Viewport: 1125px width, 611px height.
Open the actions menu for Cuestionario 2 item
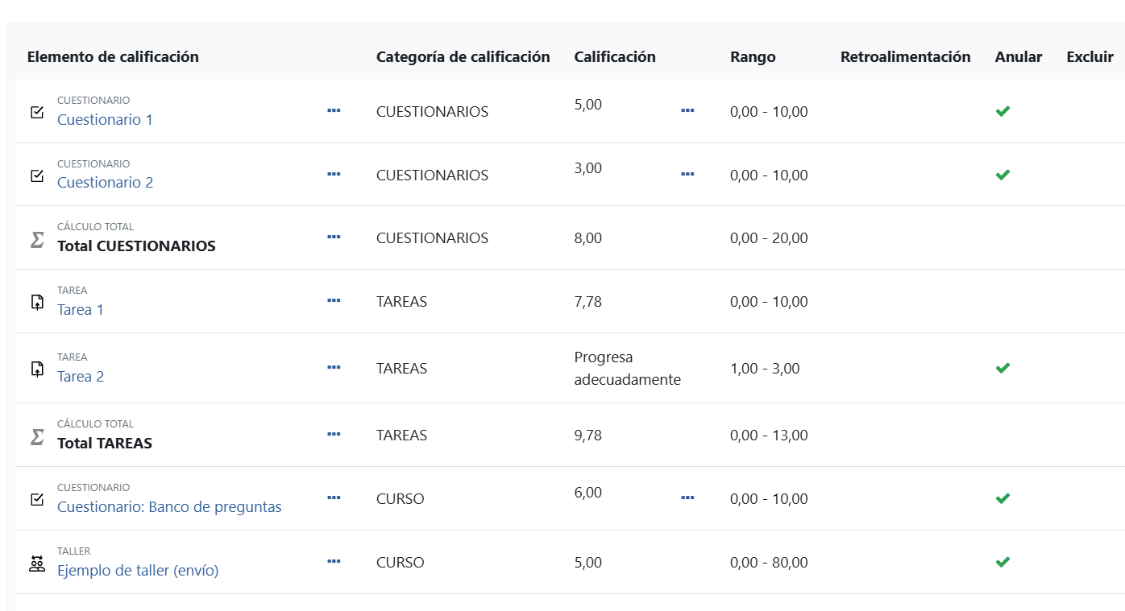pyautogui.click(x=334, y=174)
